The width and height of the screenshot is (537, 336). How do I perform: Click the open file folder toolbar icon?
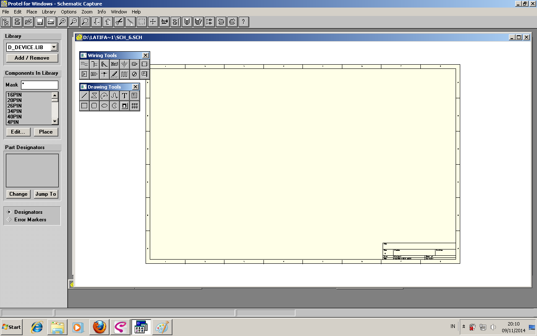click(29, 22)
